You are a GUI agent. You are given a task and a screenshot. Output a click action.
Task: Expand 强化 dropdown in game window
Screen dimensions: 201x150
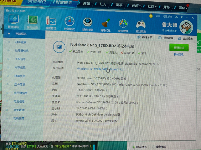(183, 8)
